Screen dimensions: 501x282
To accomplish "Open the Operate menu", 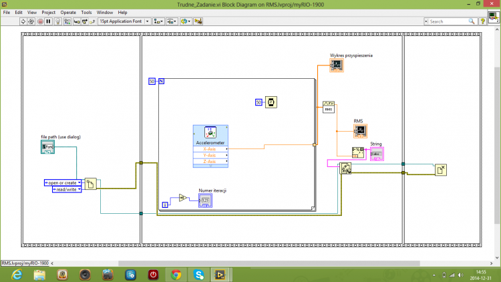I will [68, 13].
